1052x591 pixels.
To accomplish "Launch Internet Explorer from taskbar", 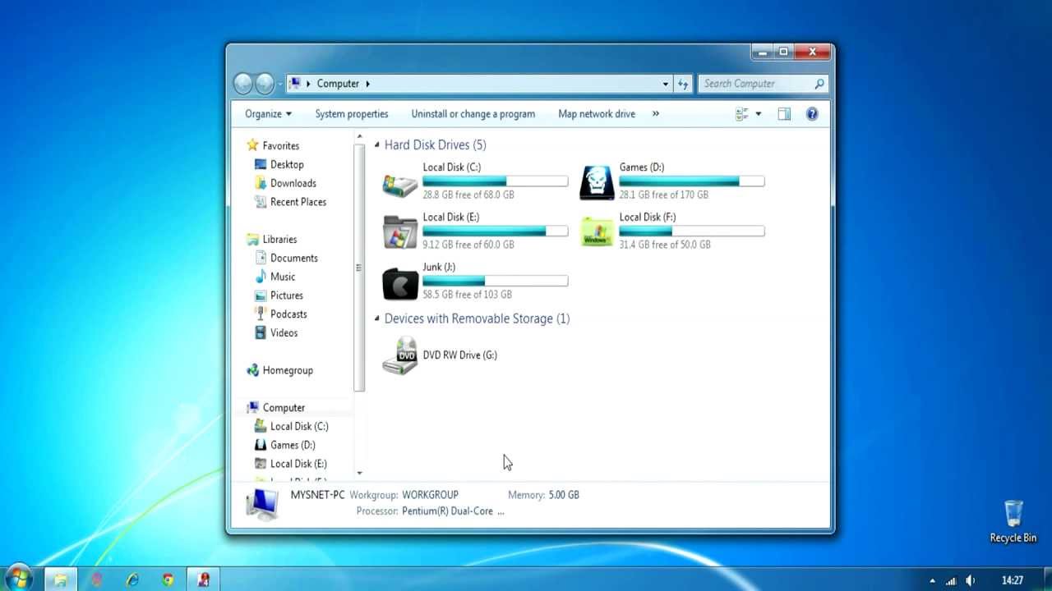I will click(x=132, y=580).
